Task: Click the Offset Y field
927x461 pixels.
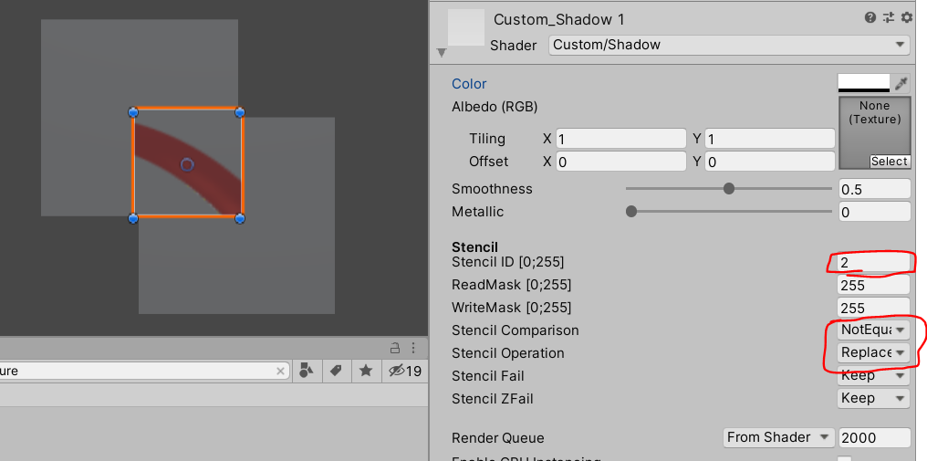Action: click(770, 162)
